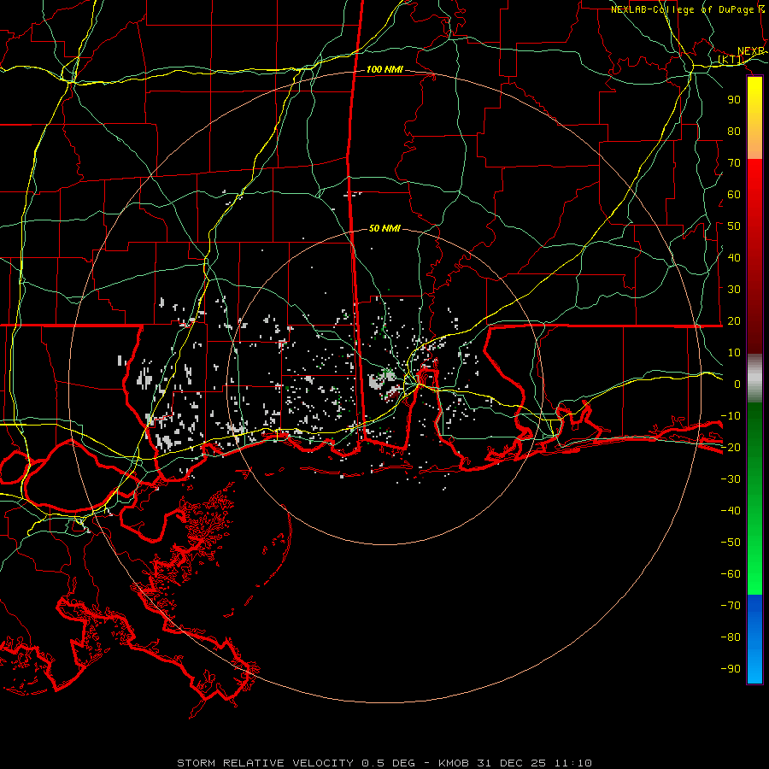Viewport: 769px width, 769px height.
Task: Click the -40 value on velocity scale
Action: click(x=731, y=511)
